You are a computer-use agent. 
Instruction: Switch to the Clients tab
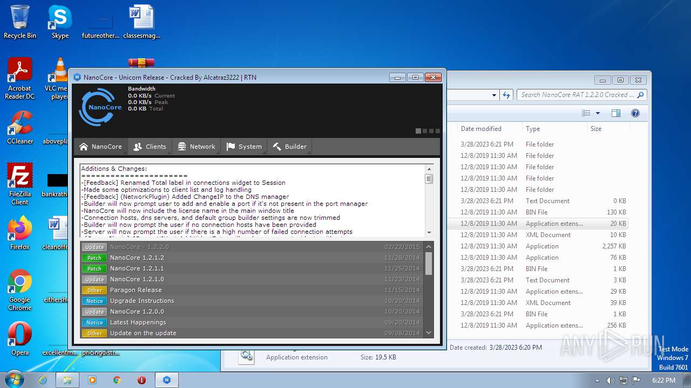[150, 147]
